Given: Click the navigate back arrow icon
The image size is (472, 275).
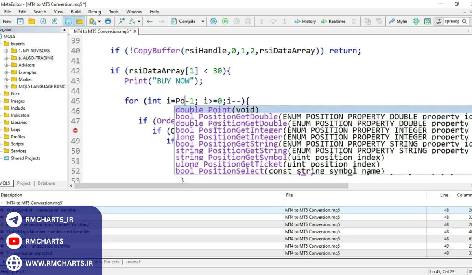Looking at the screenshot, I should tap(149, 21).
